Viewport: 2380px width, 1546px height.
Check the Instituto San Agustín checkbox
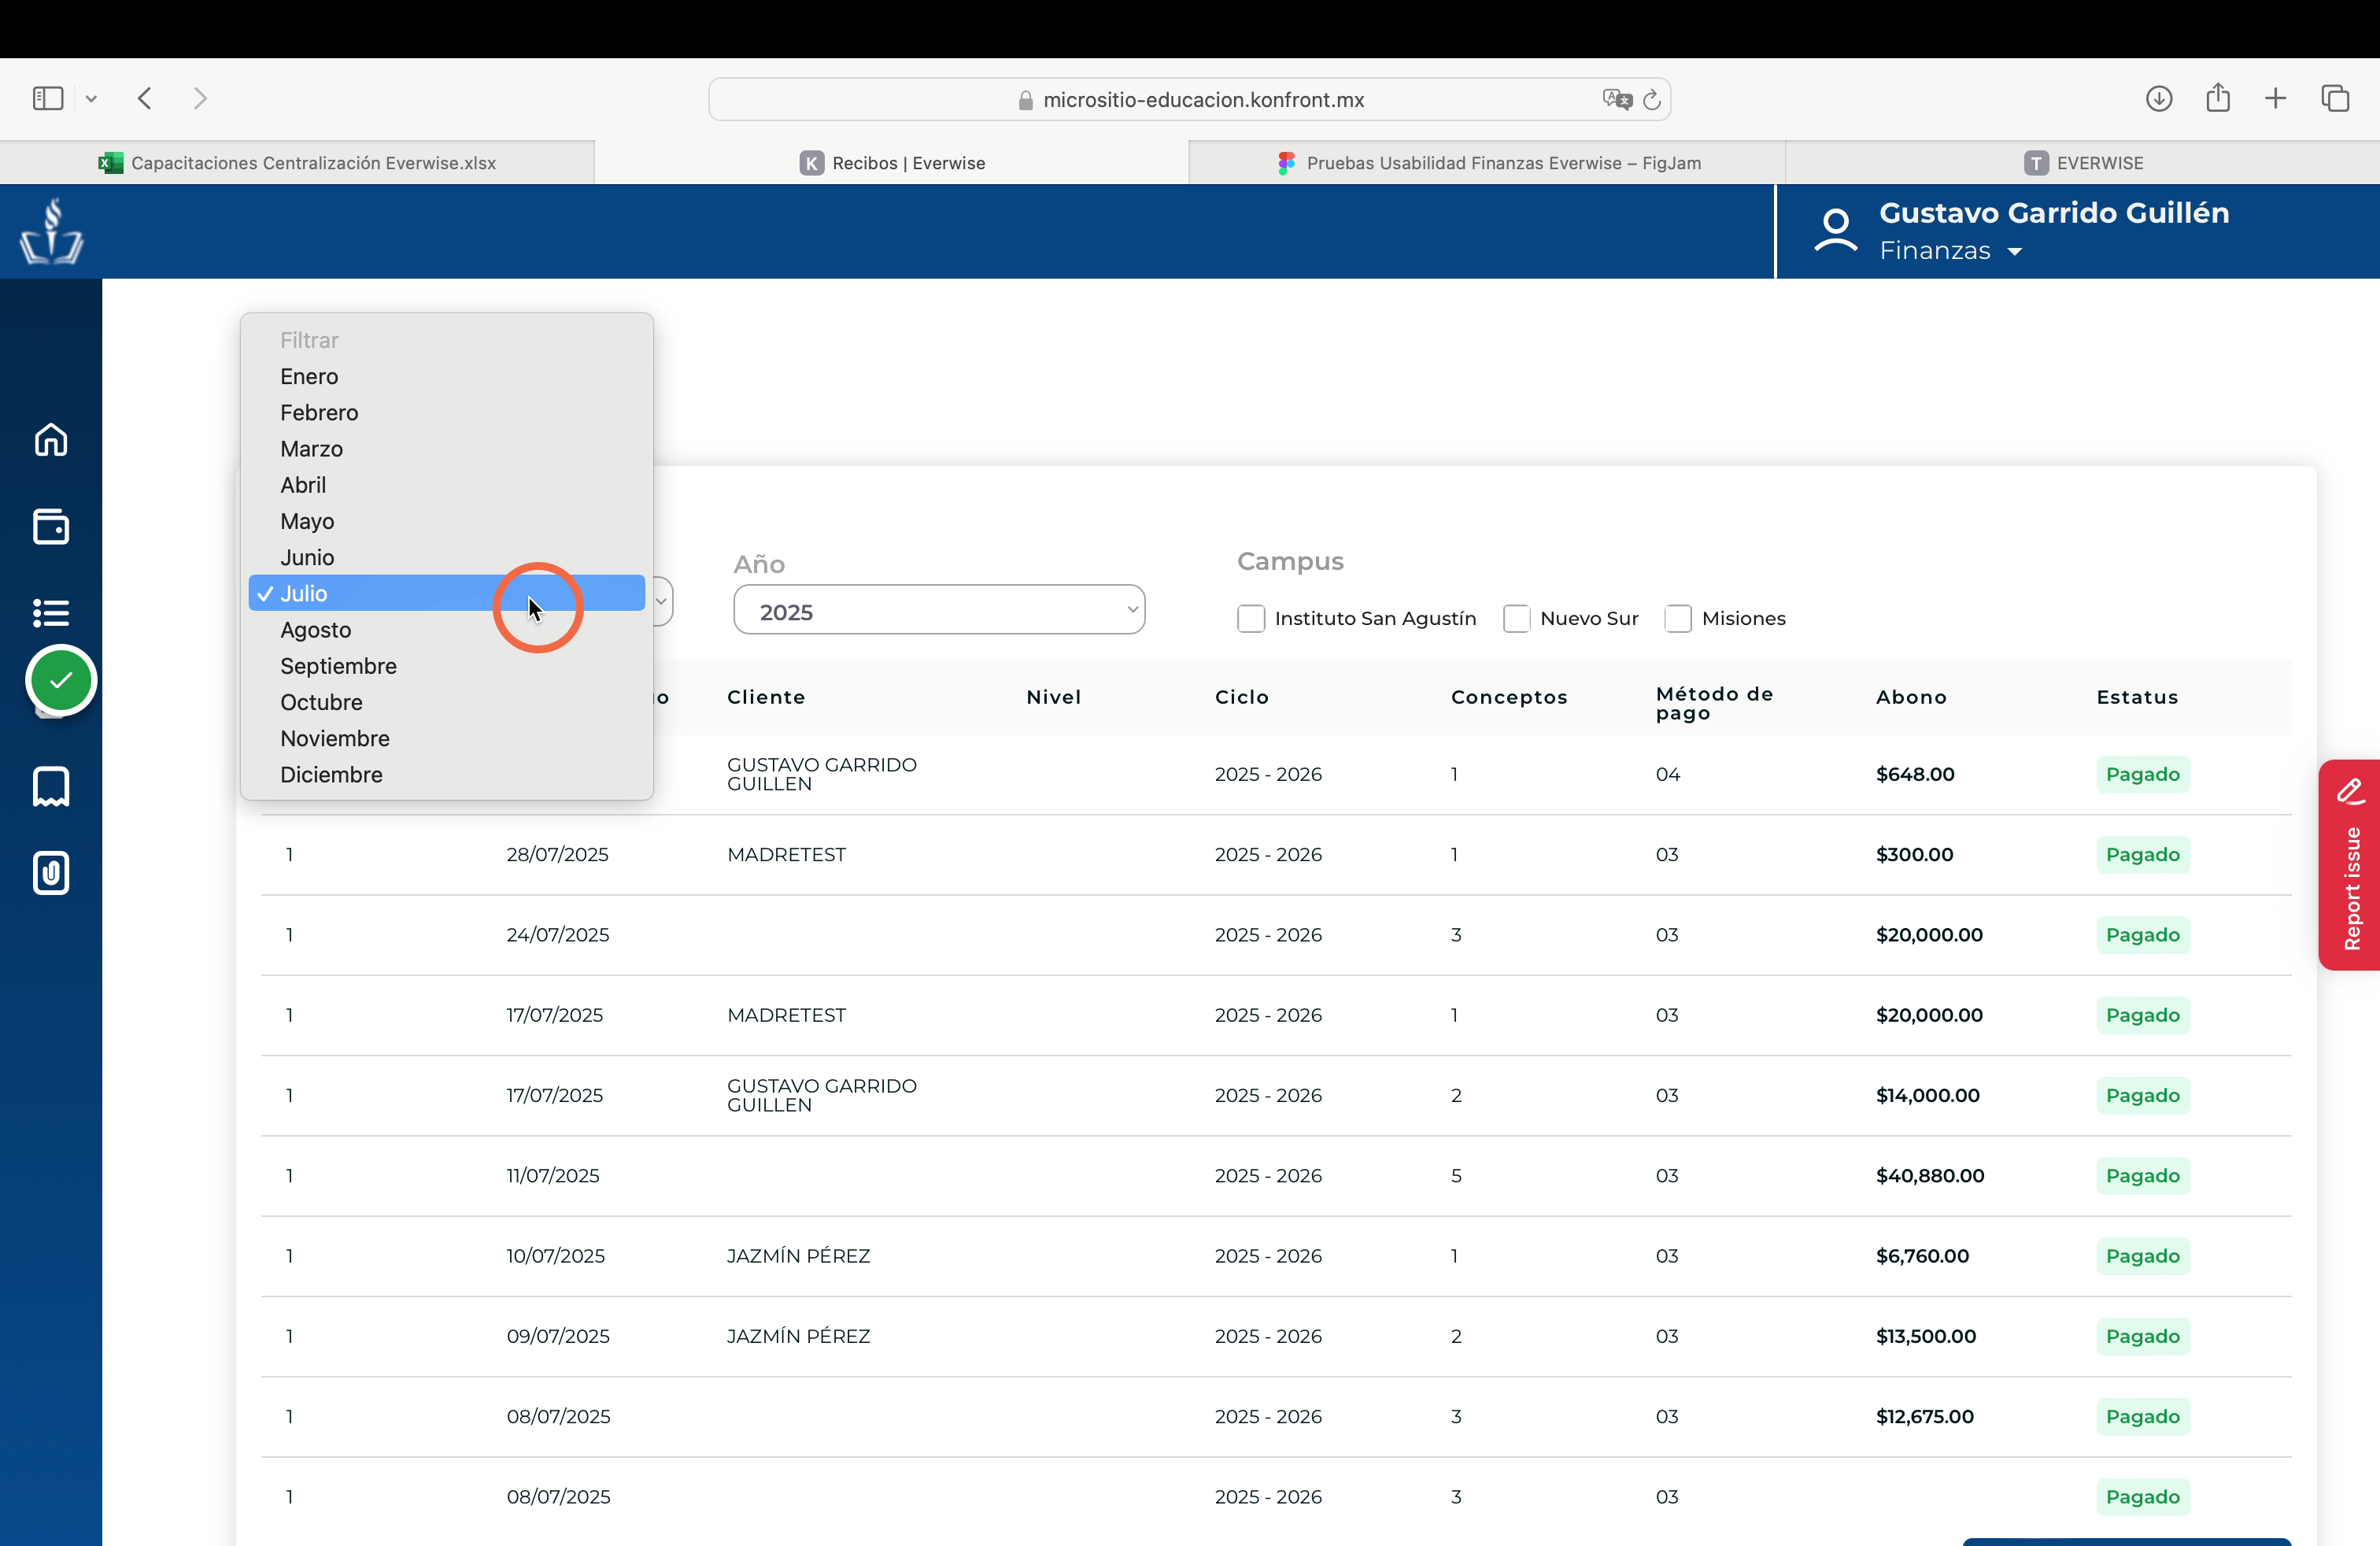point(1250,619)
